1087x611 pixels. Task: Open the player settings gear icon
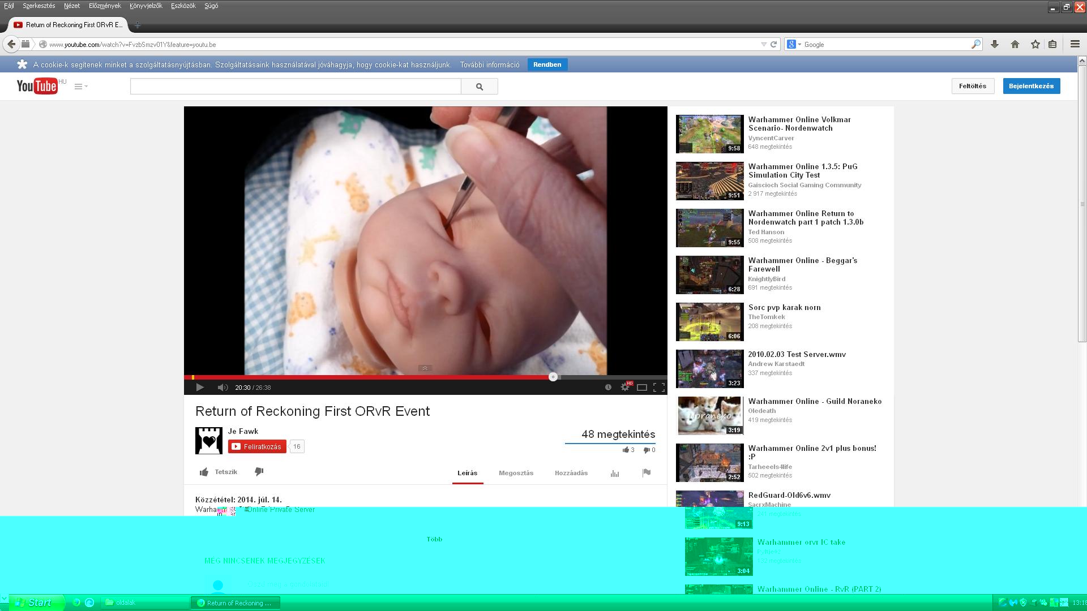pyautogui.click(x=626, y=387)
